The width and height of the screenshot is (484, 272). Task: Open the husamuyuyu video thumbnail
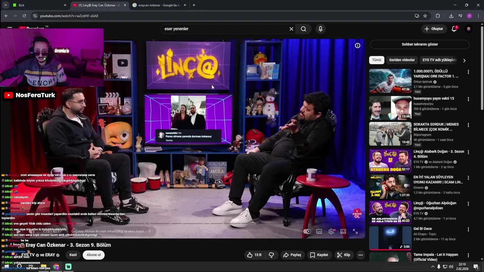tap(390, 108)
